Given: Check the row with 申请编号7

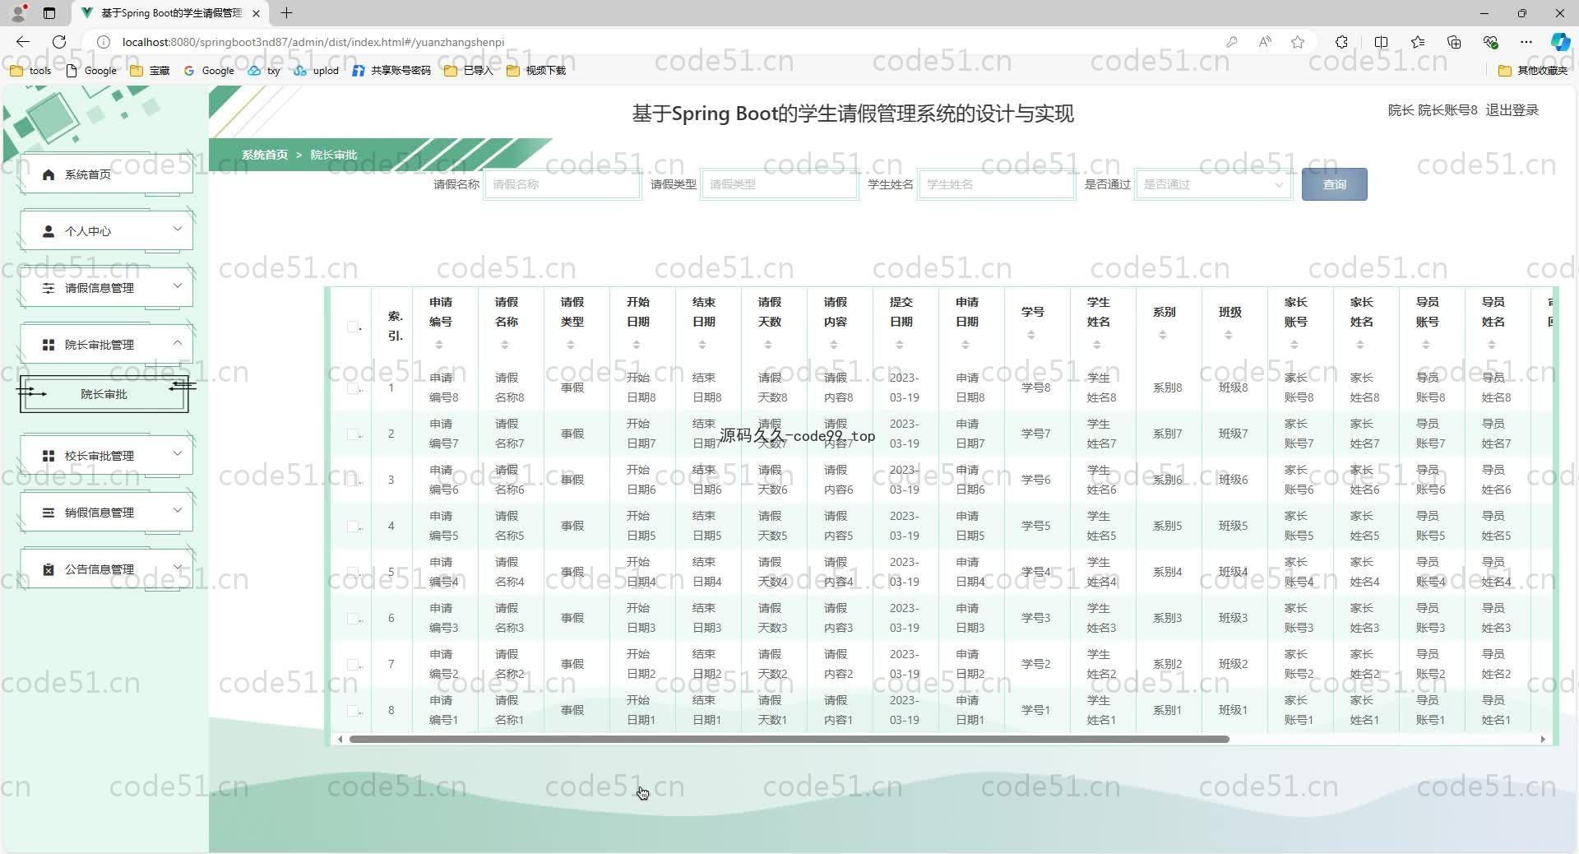Looking at the screenshot, I should [352, 434].
